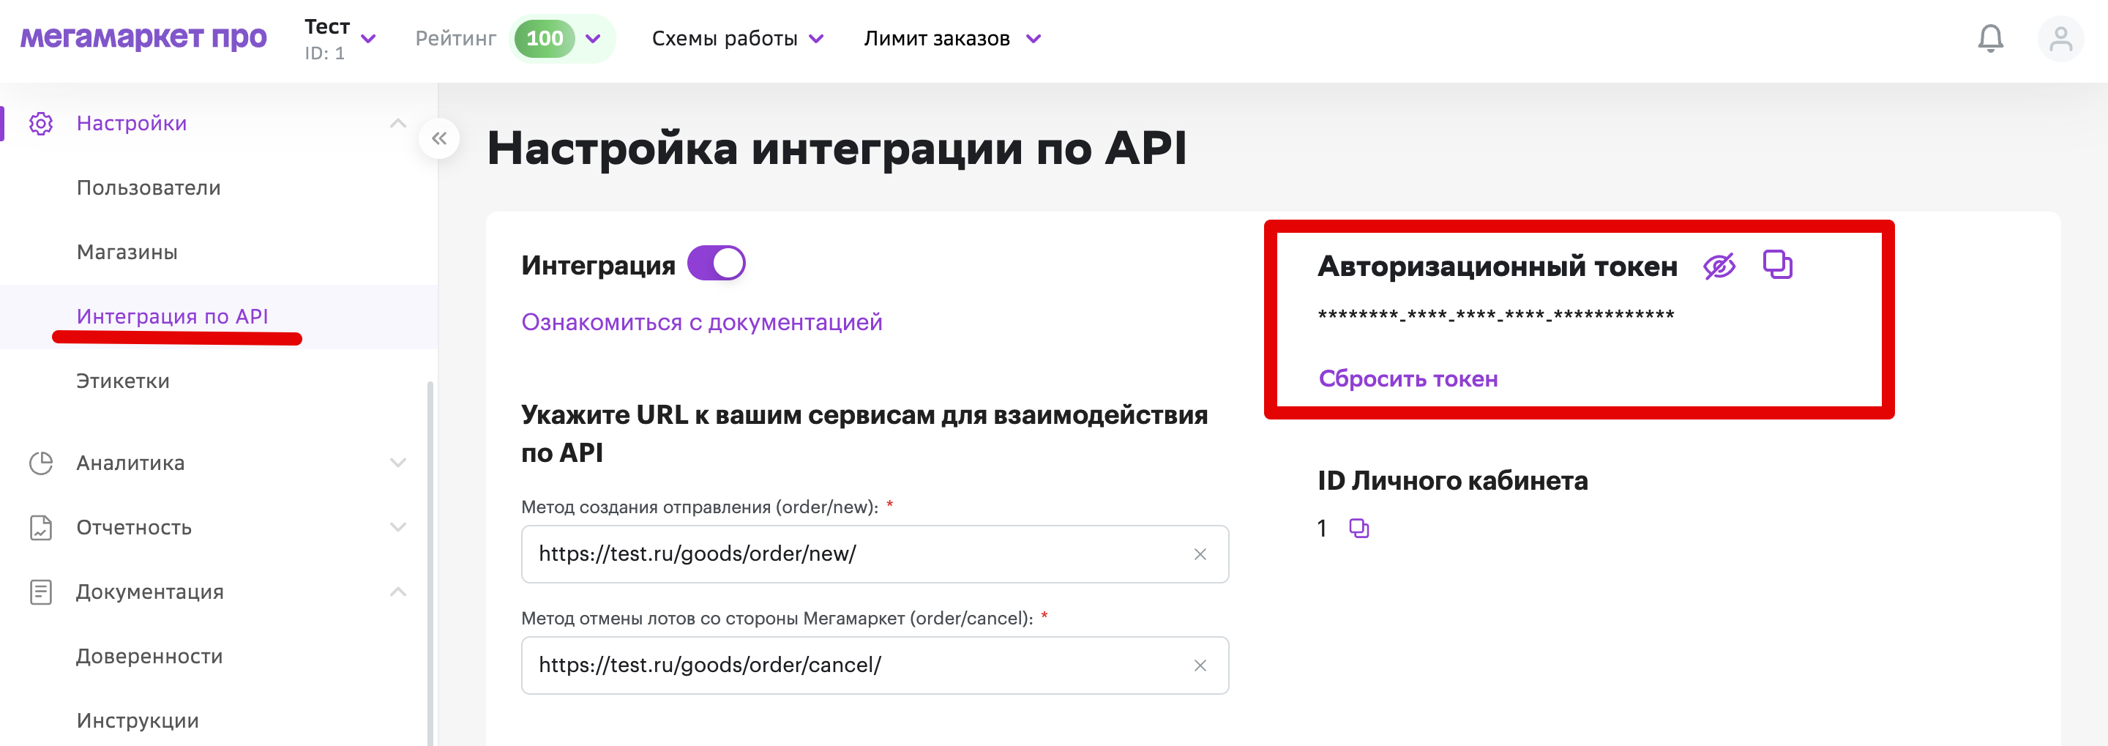The width and height of the screenshot is (2108, 746).
Task: Expand the Отчетность section chevron
Action: click(397, 527)
